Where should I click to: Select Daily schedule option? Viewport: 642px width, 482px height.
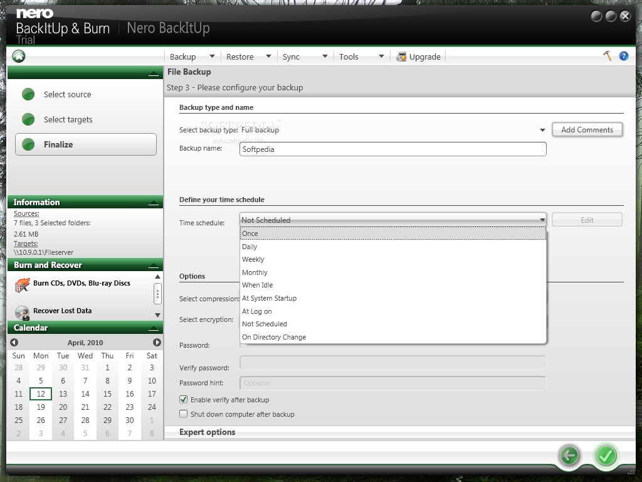coord(393,246)
